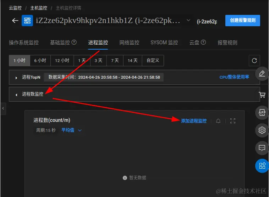Viewport: 269px width, 197px height.
Task: Open the floating settings gear icon
Action: [262, 130]
